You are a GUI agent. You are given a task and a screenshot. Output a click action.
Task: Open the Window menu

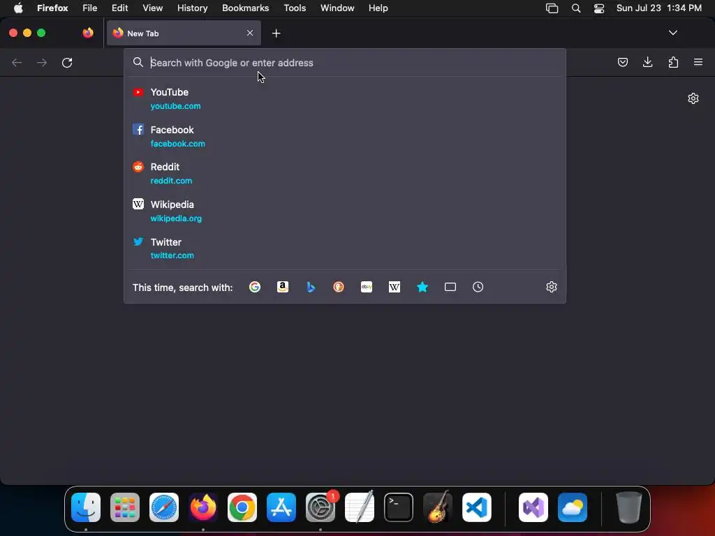[x=337, y=8]
